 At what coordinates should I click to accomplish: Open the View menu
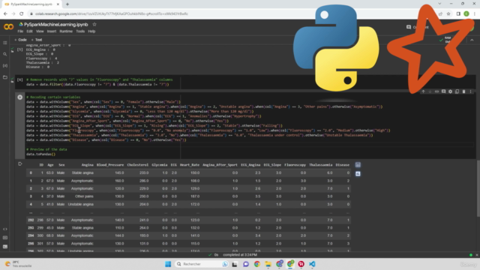coord(40,31)
